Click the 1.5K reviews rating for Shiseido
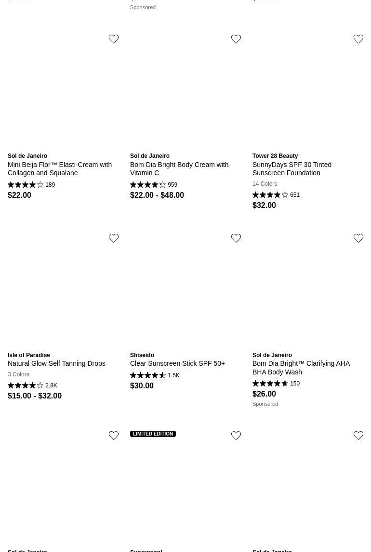371x552 pixels. [x=155, y=375]
